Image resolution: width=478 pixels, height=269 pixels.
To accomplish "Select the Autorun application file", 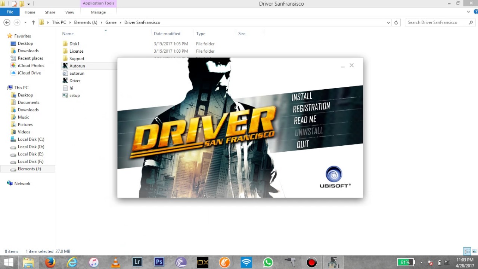I will (77, 66).
